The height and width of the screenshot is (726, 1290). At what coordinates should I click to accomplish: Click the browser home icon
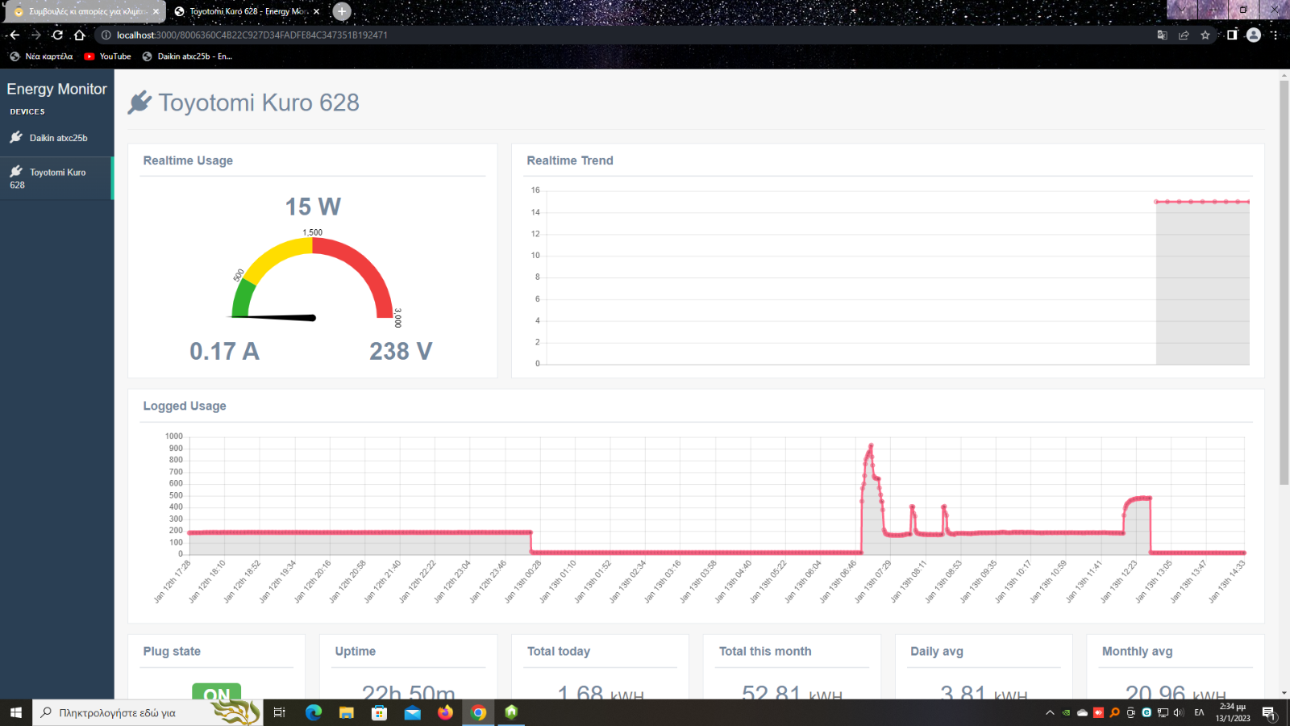[x=79, y=35]
